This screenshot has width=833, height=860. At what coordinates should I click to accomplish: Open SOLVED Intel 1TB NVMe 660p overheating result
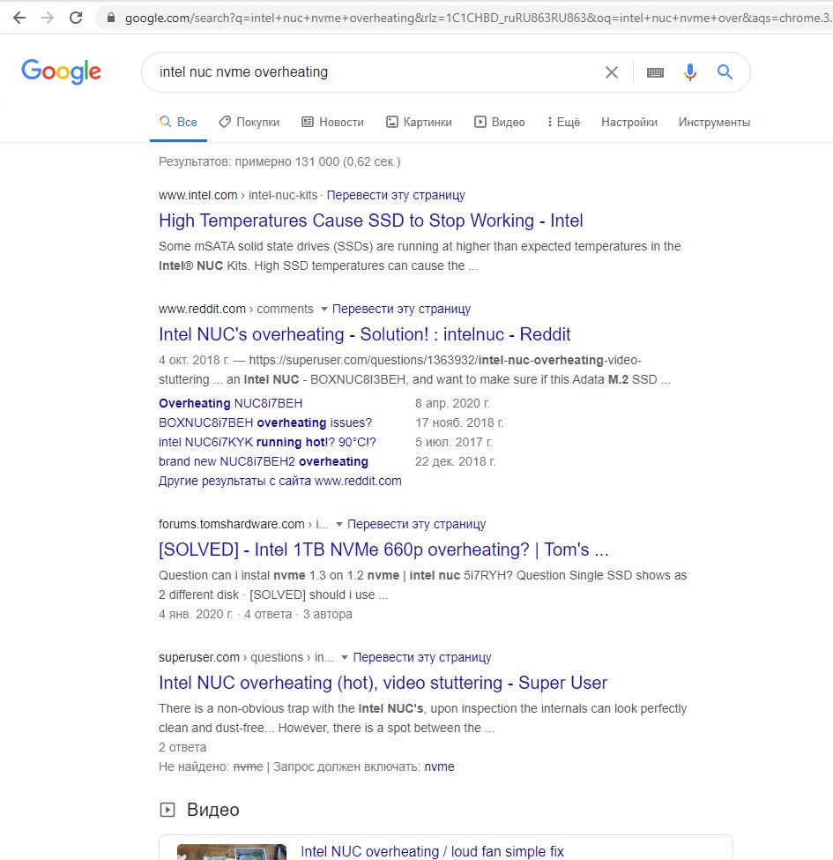click(383, 550)
